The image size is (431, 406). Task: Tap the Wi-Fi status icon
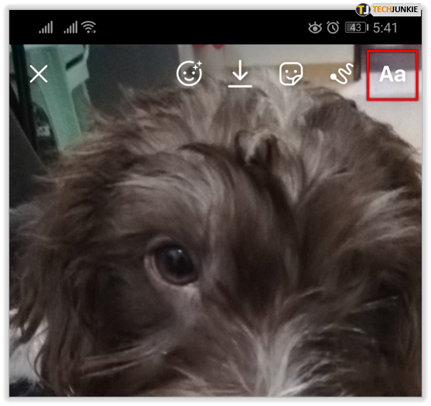pos(89,28)
